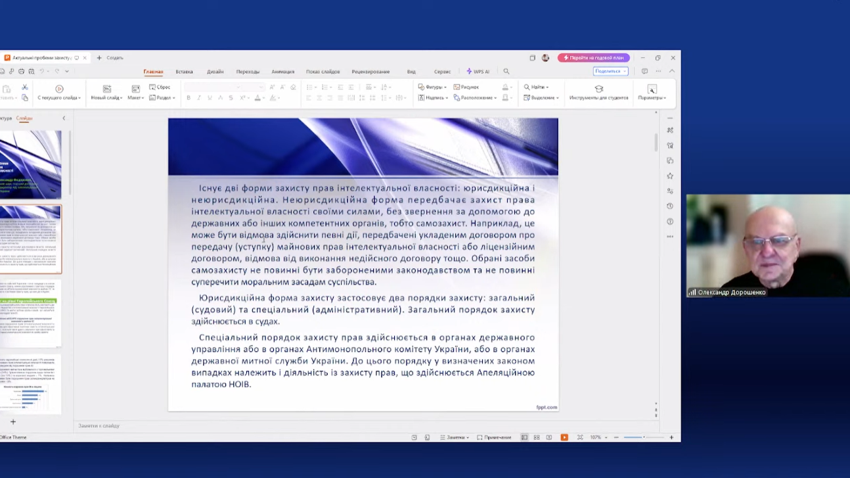Open the Анимация ribbon tab
The width and height of the screenshot is (850, 478).
click(x=282, y=72)
